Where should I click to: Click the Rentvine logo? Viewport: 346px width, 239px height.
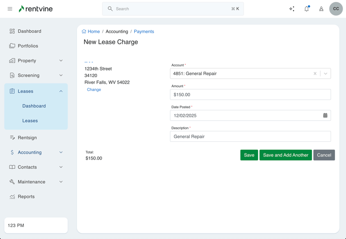[x=36, y=9]
